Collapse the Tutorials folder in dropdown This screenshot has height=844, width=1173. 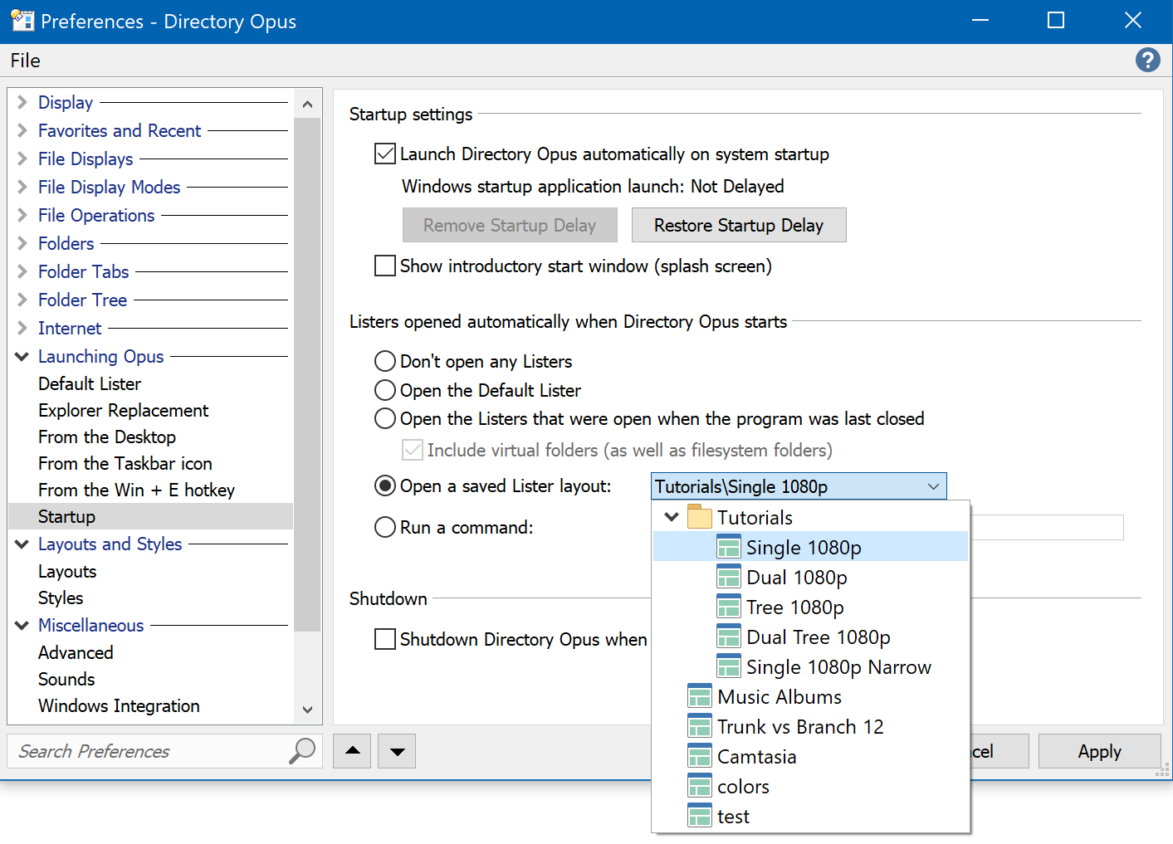click(x=672, y=517)
